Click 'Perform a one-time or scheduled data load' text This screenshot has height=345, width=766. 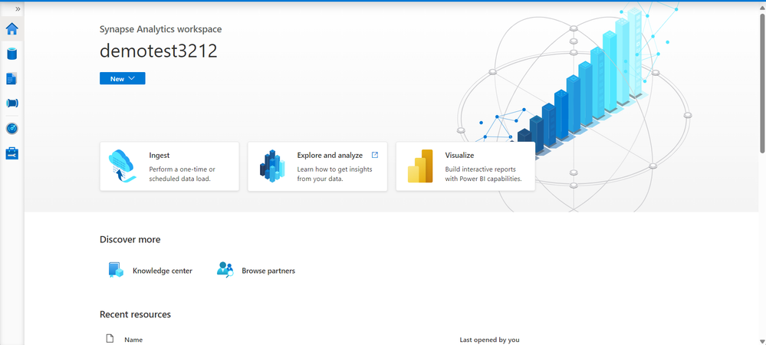(182, 174)
